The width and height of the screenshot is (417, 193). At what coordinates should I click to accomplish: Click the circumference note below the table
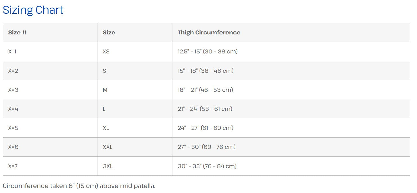pos(79,186)
